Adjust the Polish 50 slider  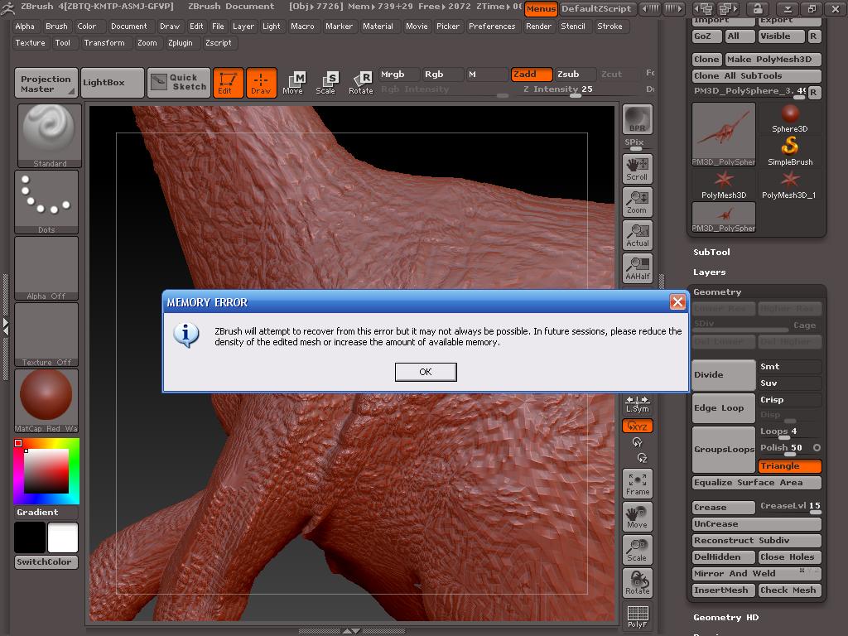(789, 448)
